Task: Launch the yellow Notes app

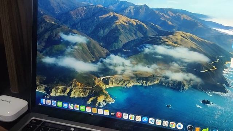Action: click(107, 112)
